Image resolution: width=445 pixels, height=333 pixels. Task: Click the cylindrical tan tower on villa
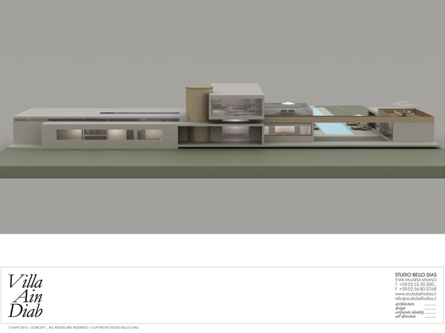tap(198, 114)
